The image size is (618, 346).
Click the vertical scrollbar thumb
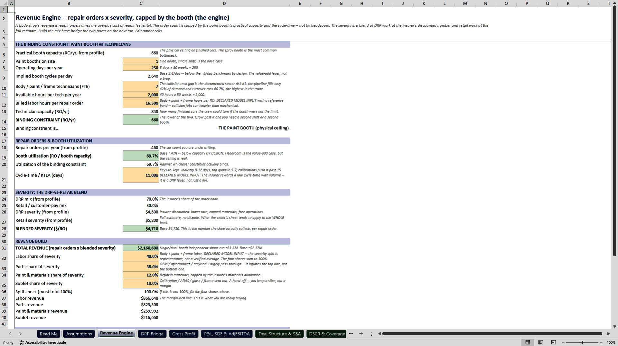[x=614, y=131]
